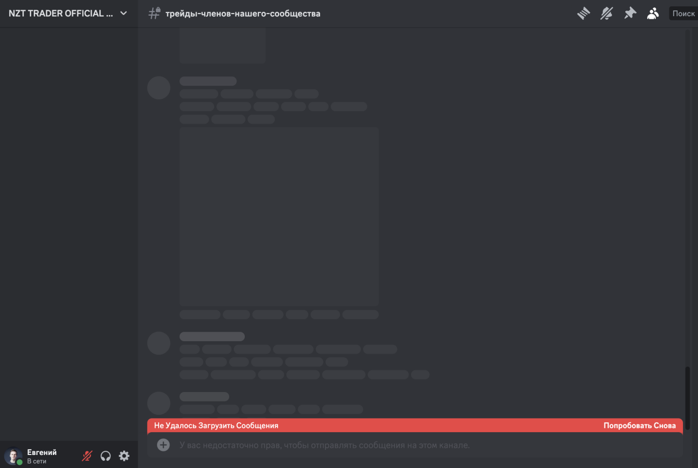The height and width of the screenshot is (468, 698).
Task: Focus the disabled message input box
Action: click(415, 445)
